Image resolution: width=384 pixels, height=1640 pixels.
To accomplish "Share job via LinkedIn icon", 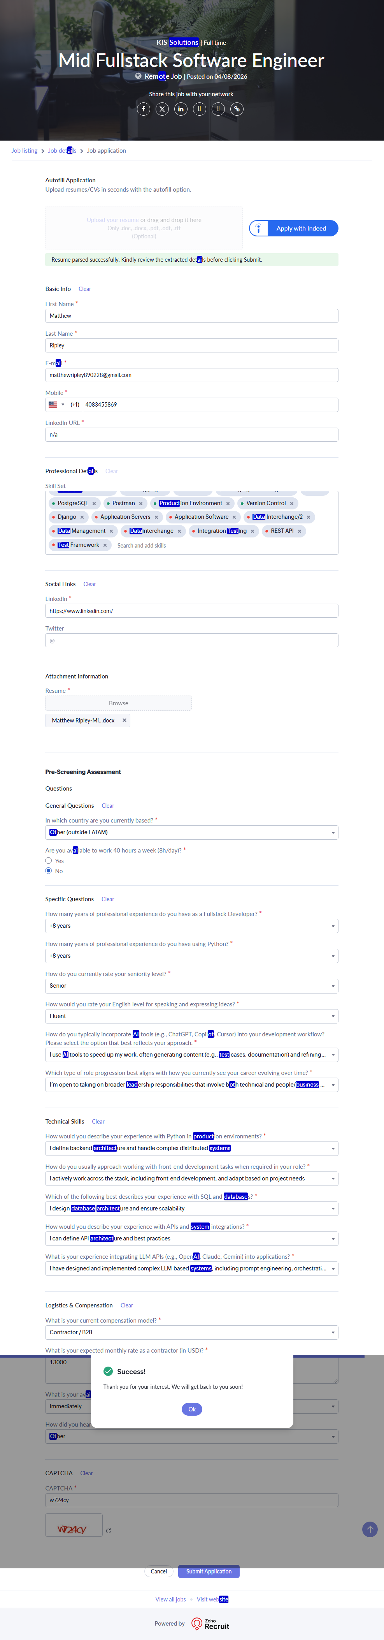I will pos(181,109).
